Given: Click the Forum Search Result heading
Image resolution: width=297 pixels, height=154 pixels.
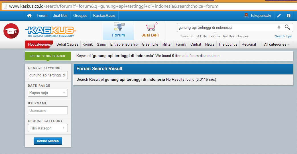Looking at the screenshot, I should 99,68.
